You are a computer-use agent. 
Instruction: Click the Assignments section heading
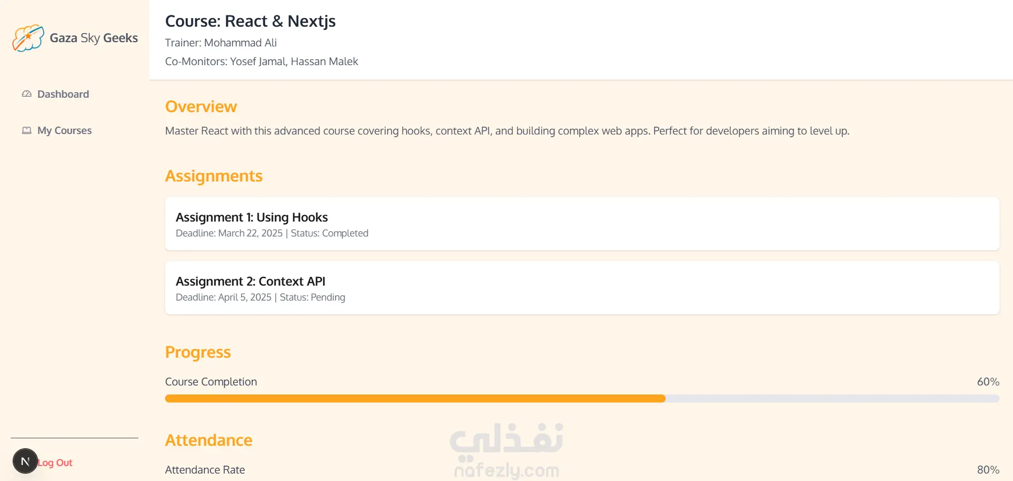tap(214, 176)
